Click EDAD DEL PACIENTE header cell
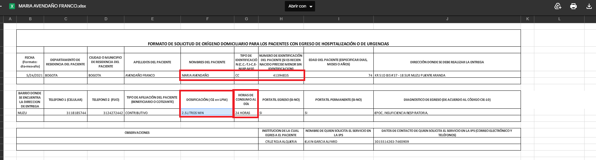This screenshot has height=160, width=596. click(339, 62)
